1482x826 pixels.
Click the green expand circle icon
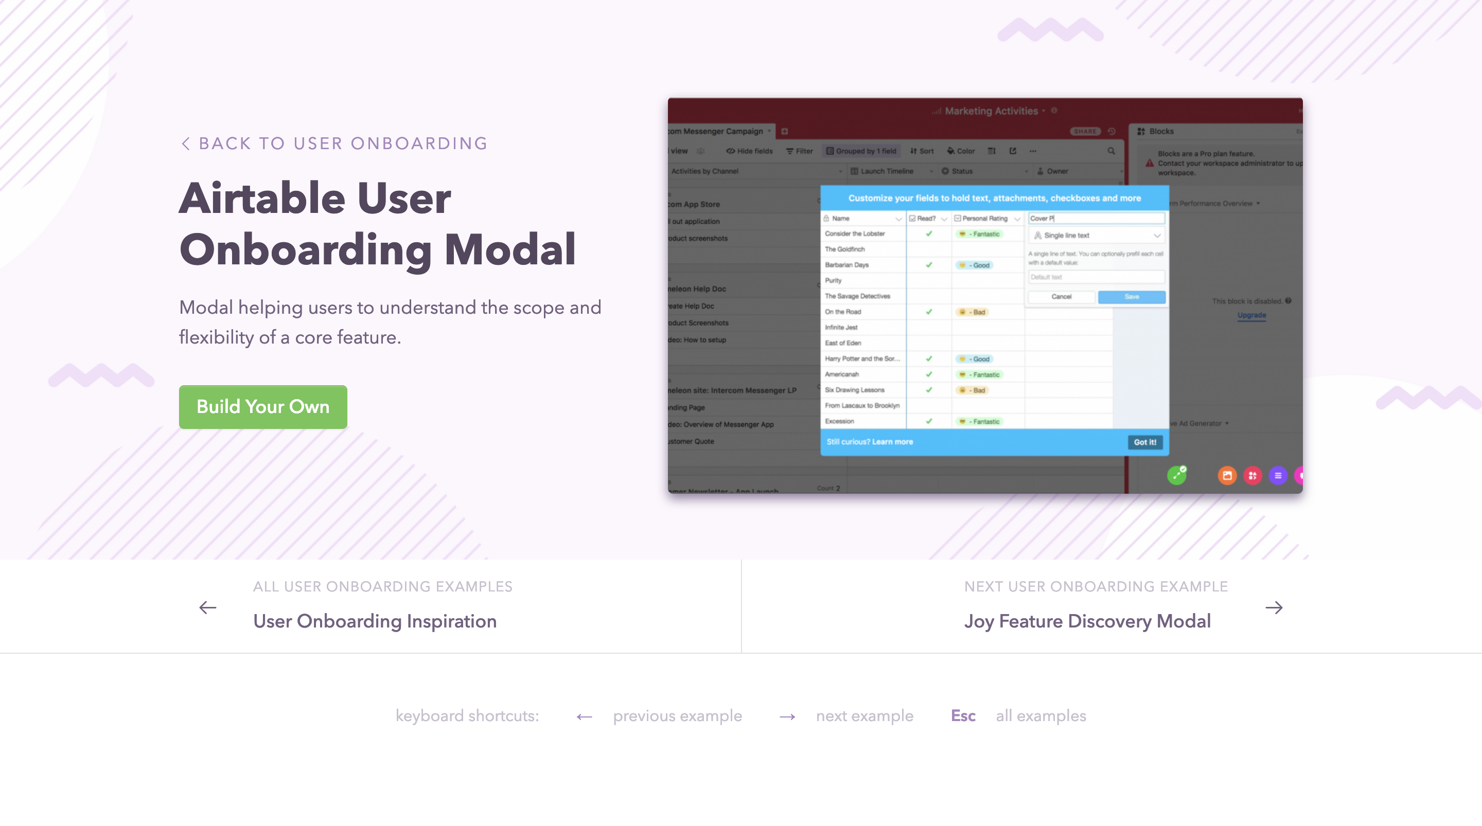pos(1176,475)
